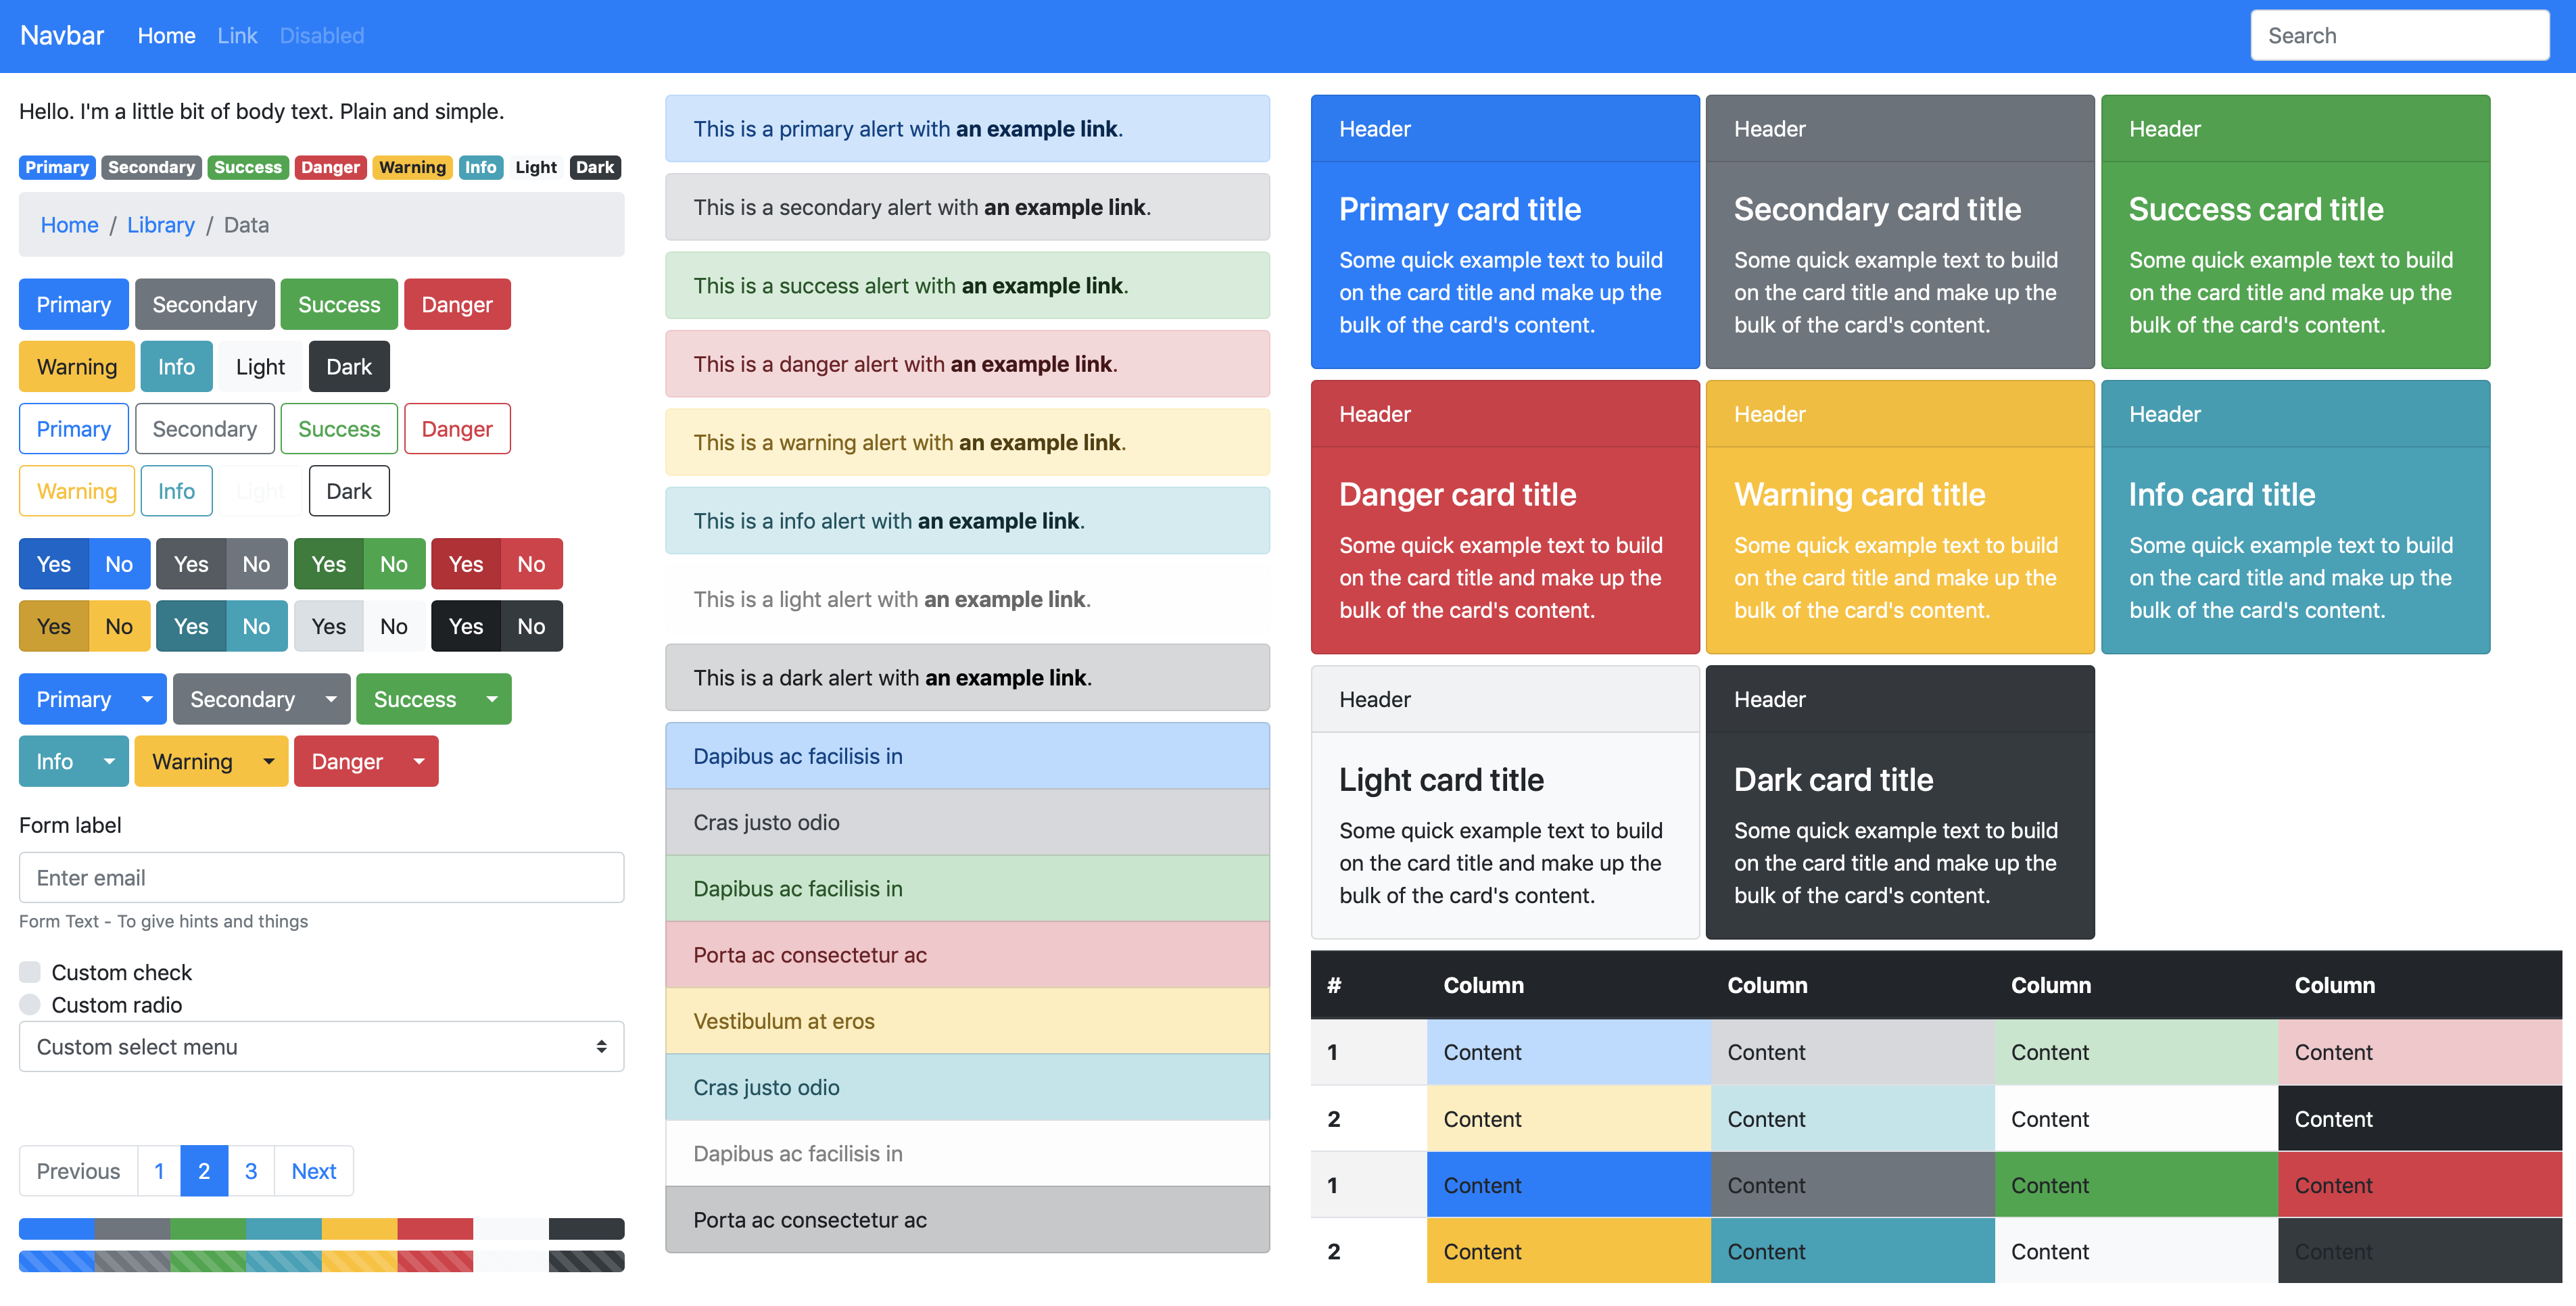Toggle Yes in the green Yes/No group
2576x1306 pixels.
328,563
